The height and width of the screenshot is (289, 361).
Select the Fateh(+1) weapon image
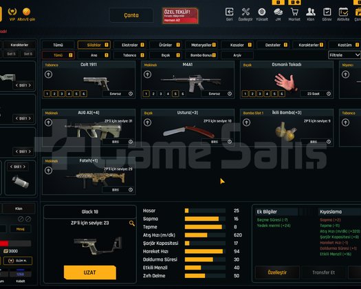(96, 179)
